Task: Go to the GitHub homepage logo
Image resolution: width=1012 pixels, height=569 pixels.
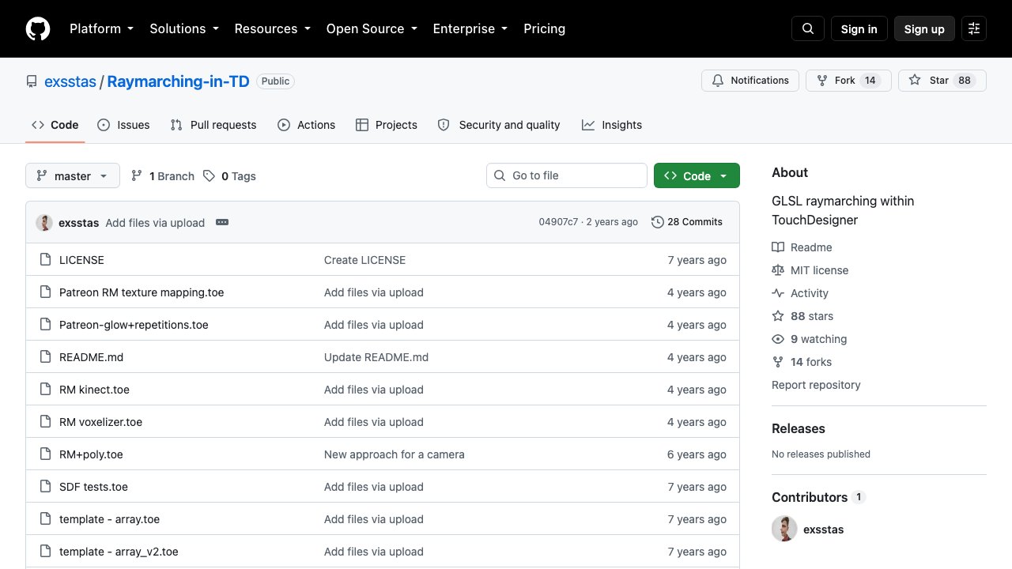Action: [38, 28]
